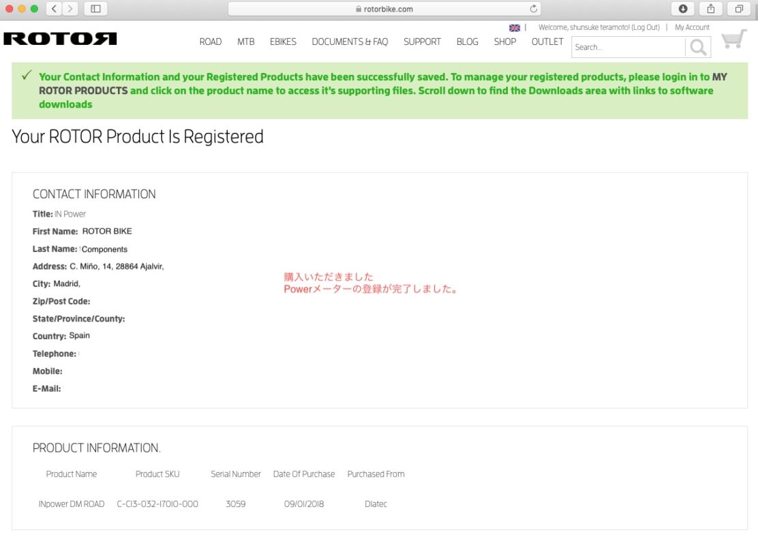Click the search magnifier icon
The width and height of the screenshot is (758, 545).
pyautogui.click(x=698, y=47)
